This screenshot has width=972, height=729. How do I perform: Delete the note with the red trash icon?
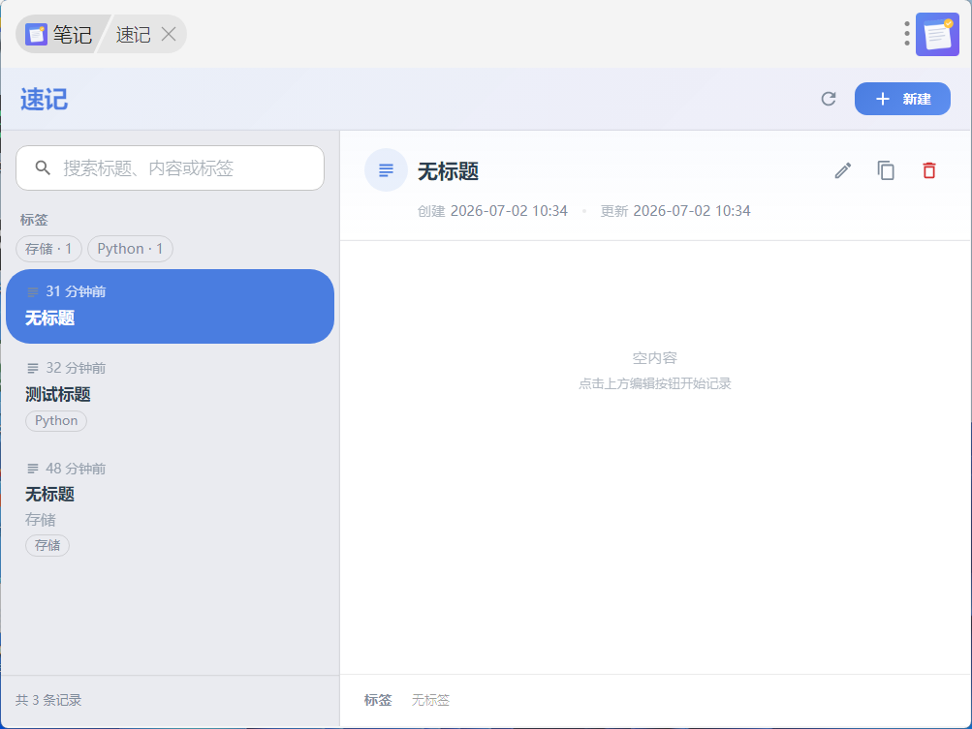point(928,170)
